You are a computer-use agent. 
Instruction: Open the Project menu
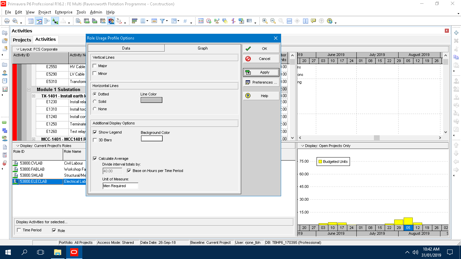tap(45, 12)
